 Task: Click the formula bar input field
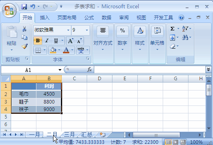click(x=150, y=70)
